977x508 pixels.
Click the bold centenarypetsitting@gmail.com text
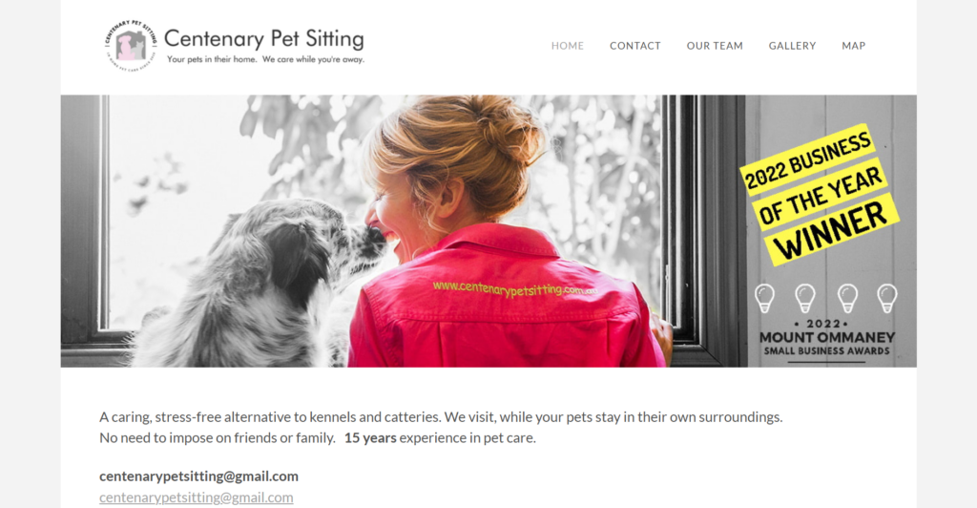(x=198, y=476)
